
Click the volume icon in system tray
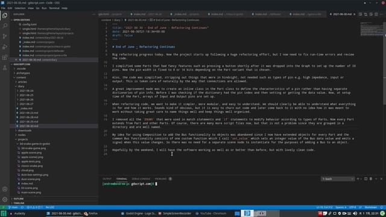[355, 213]
